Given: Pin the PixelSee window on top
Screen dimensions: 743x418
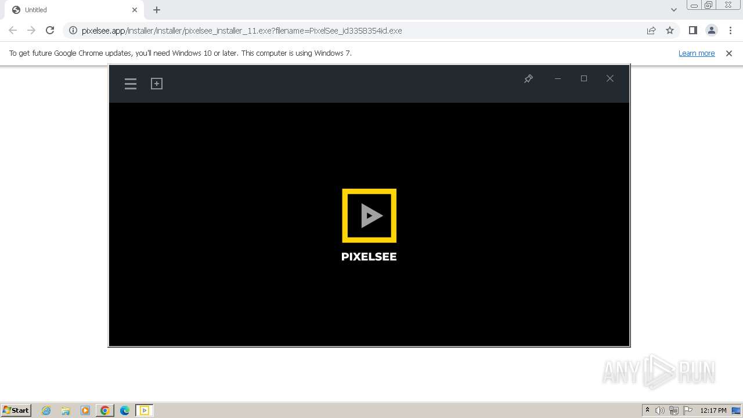Looking at the screenshot, I should (528, 78).
